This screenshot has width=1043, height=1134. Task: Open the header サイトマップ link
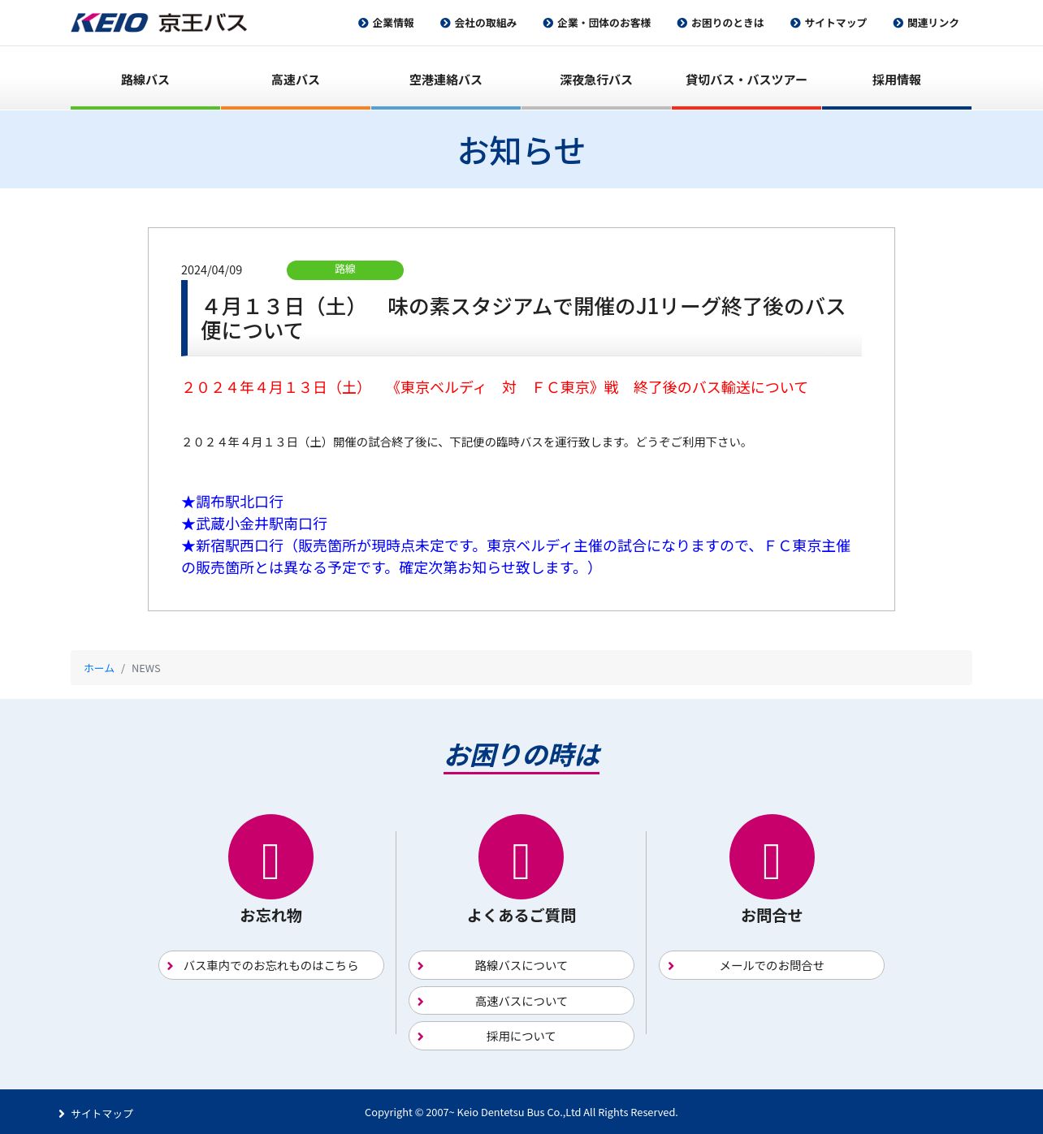(x=835, y=23)
